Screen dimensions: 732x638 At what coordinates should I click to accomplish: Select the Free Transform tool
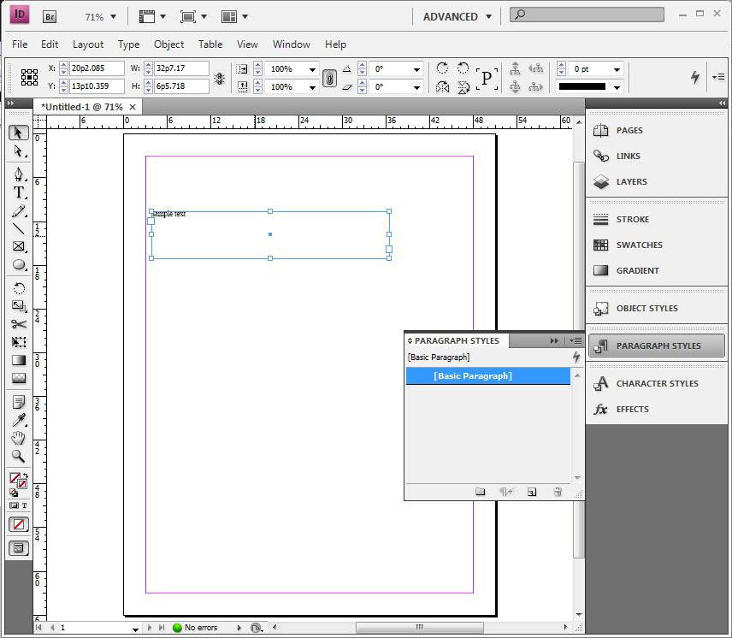(18, 342)
